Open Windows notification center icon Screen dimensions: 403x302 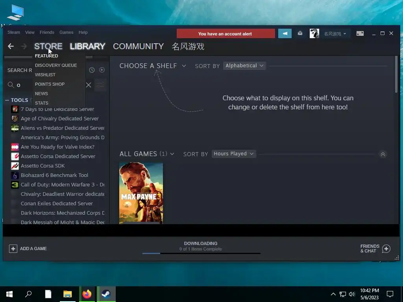pos(390,294)
